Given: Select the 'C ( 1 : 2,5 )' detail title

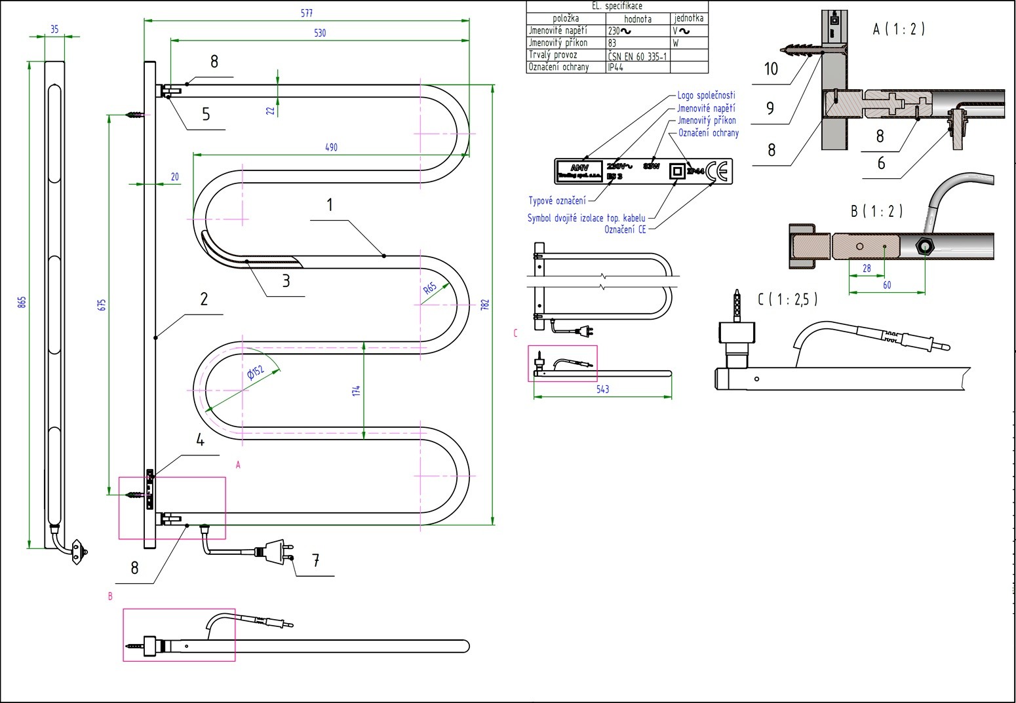Looking at the screenshot, I should (x=787, y=299).
